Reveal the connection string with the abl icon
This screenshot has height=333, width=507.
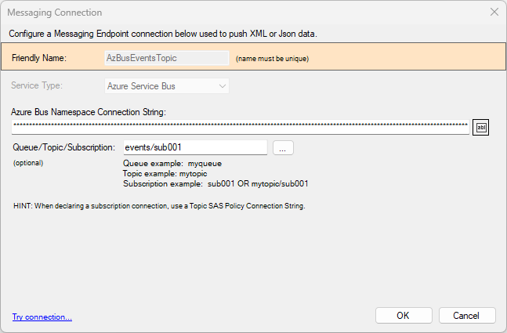point(482,127)
